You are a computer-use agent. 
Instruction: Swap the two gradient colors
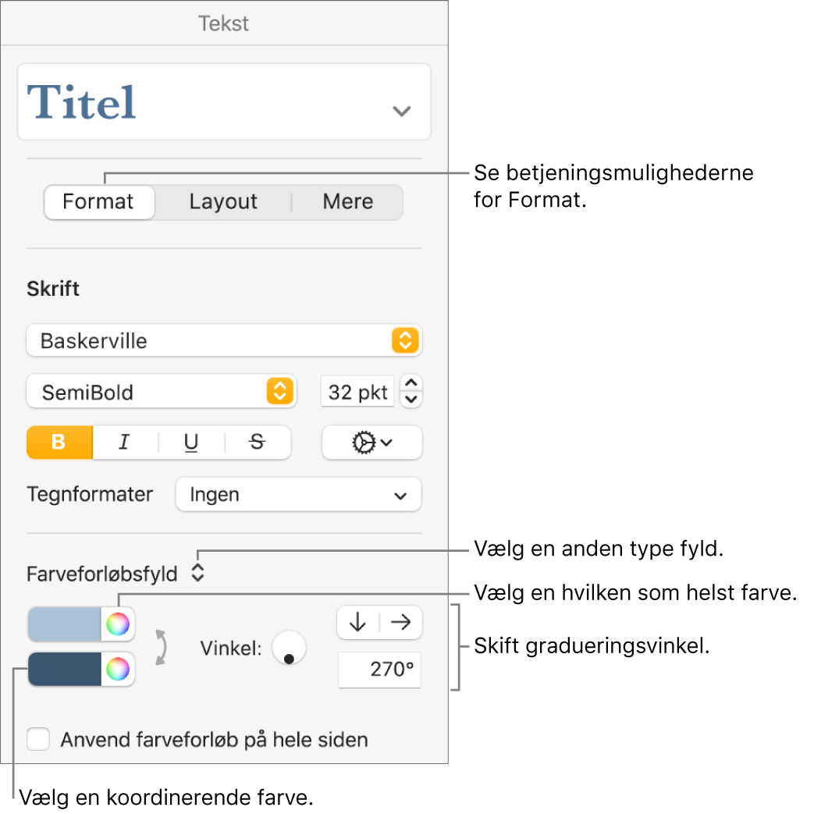tap(162, 647)
